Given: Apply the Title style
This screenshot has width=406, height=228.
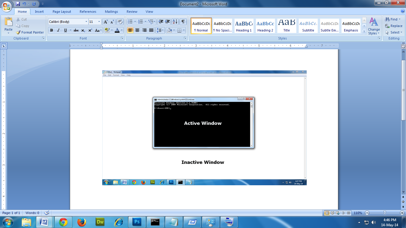Looking at the screenshot, I should point(287,26).
